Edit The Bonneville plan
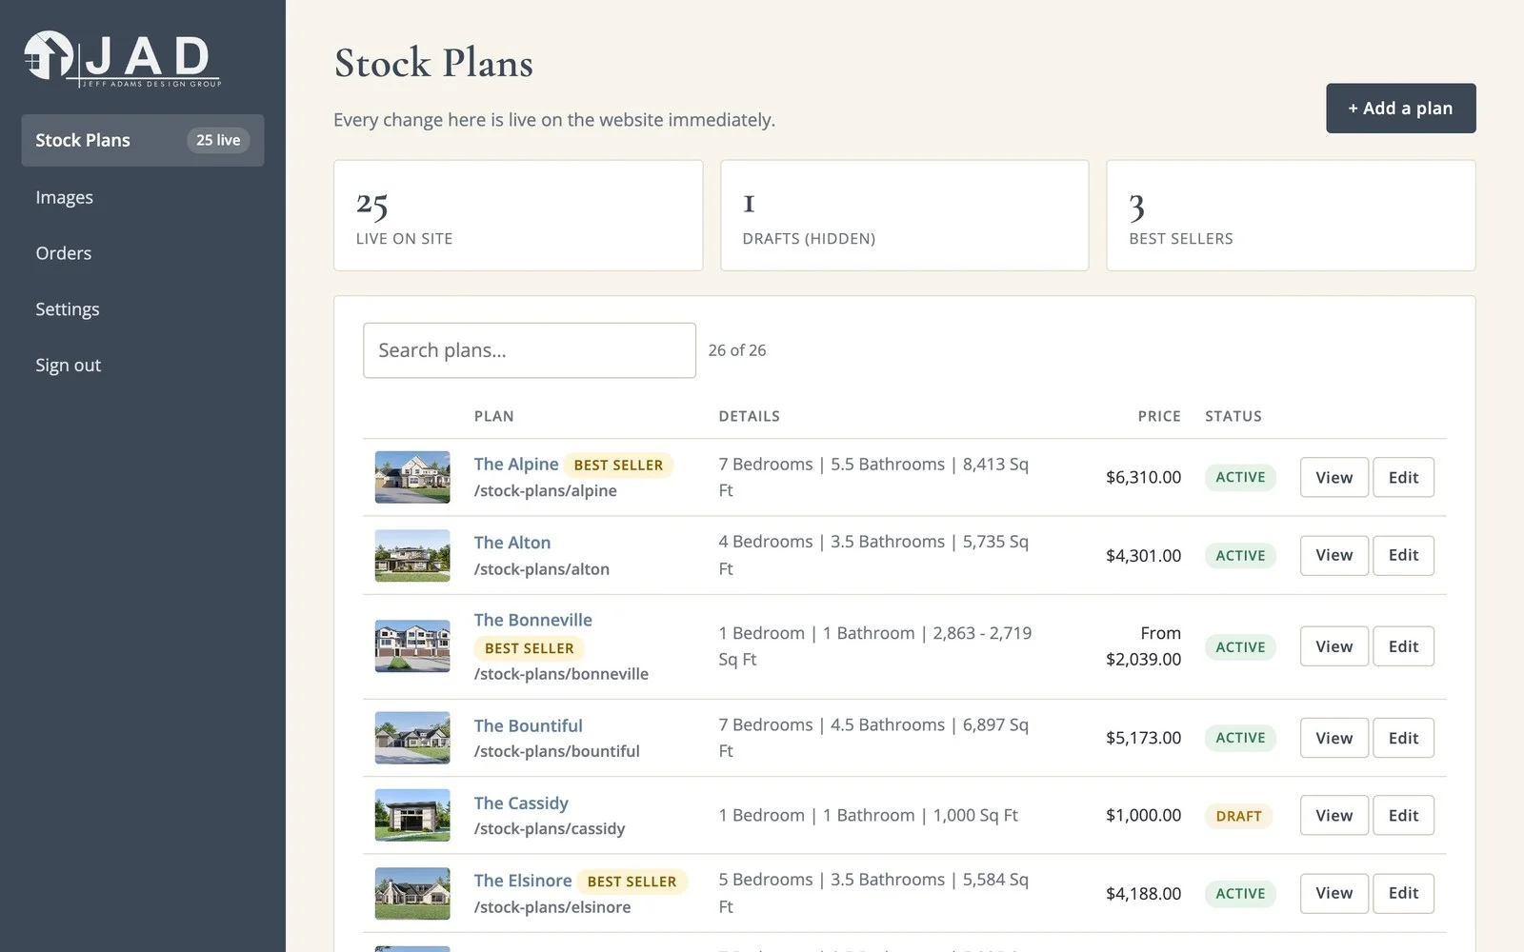This screenshot has width=1524, height=952. pos(1403,646)
